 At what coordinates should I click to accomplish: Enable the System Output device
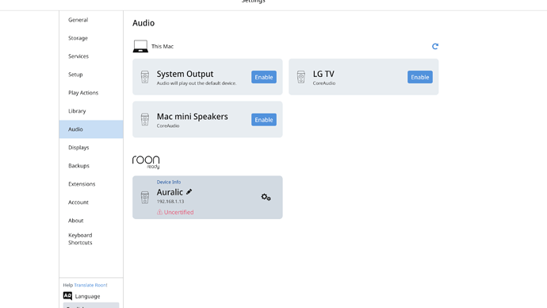(264, 77)
